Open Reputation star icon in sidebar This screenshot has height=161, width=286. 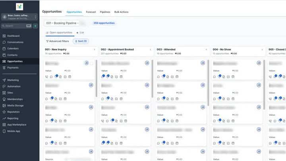coord(4,112)
